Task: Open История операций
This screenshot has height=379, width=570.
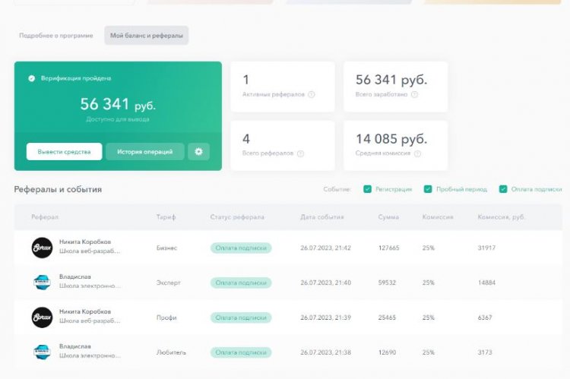Action: [x=144, y=152]
